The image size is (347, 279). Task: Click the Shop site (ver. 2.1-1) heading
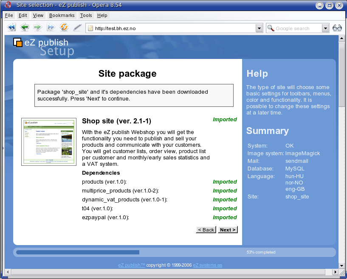tap(117, 121)
